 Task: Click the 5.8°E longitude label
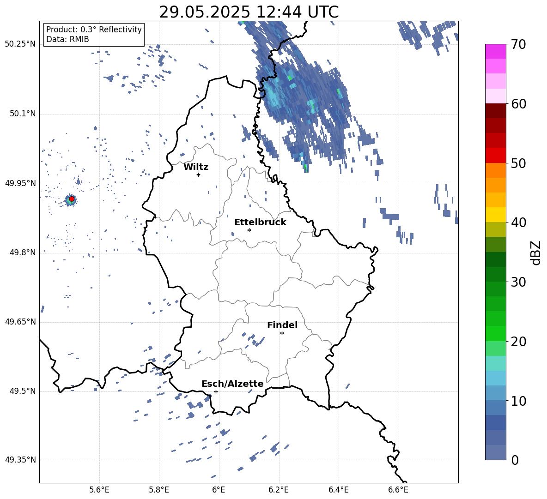tap(159, 490)
